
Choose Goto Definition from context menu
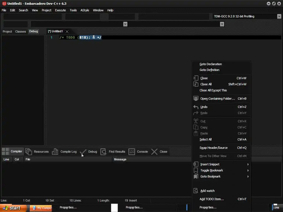click(209, 70)
